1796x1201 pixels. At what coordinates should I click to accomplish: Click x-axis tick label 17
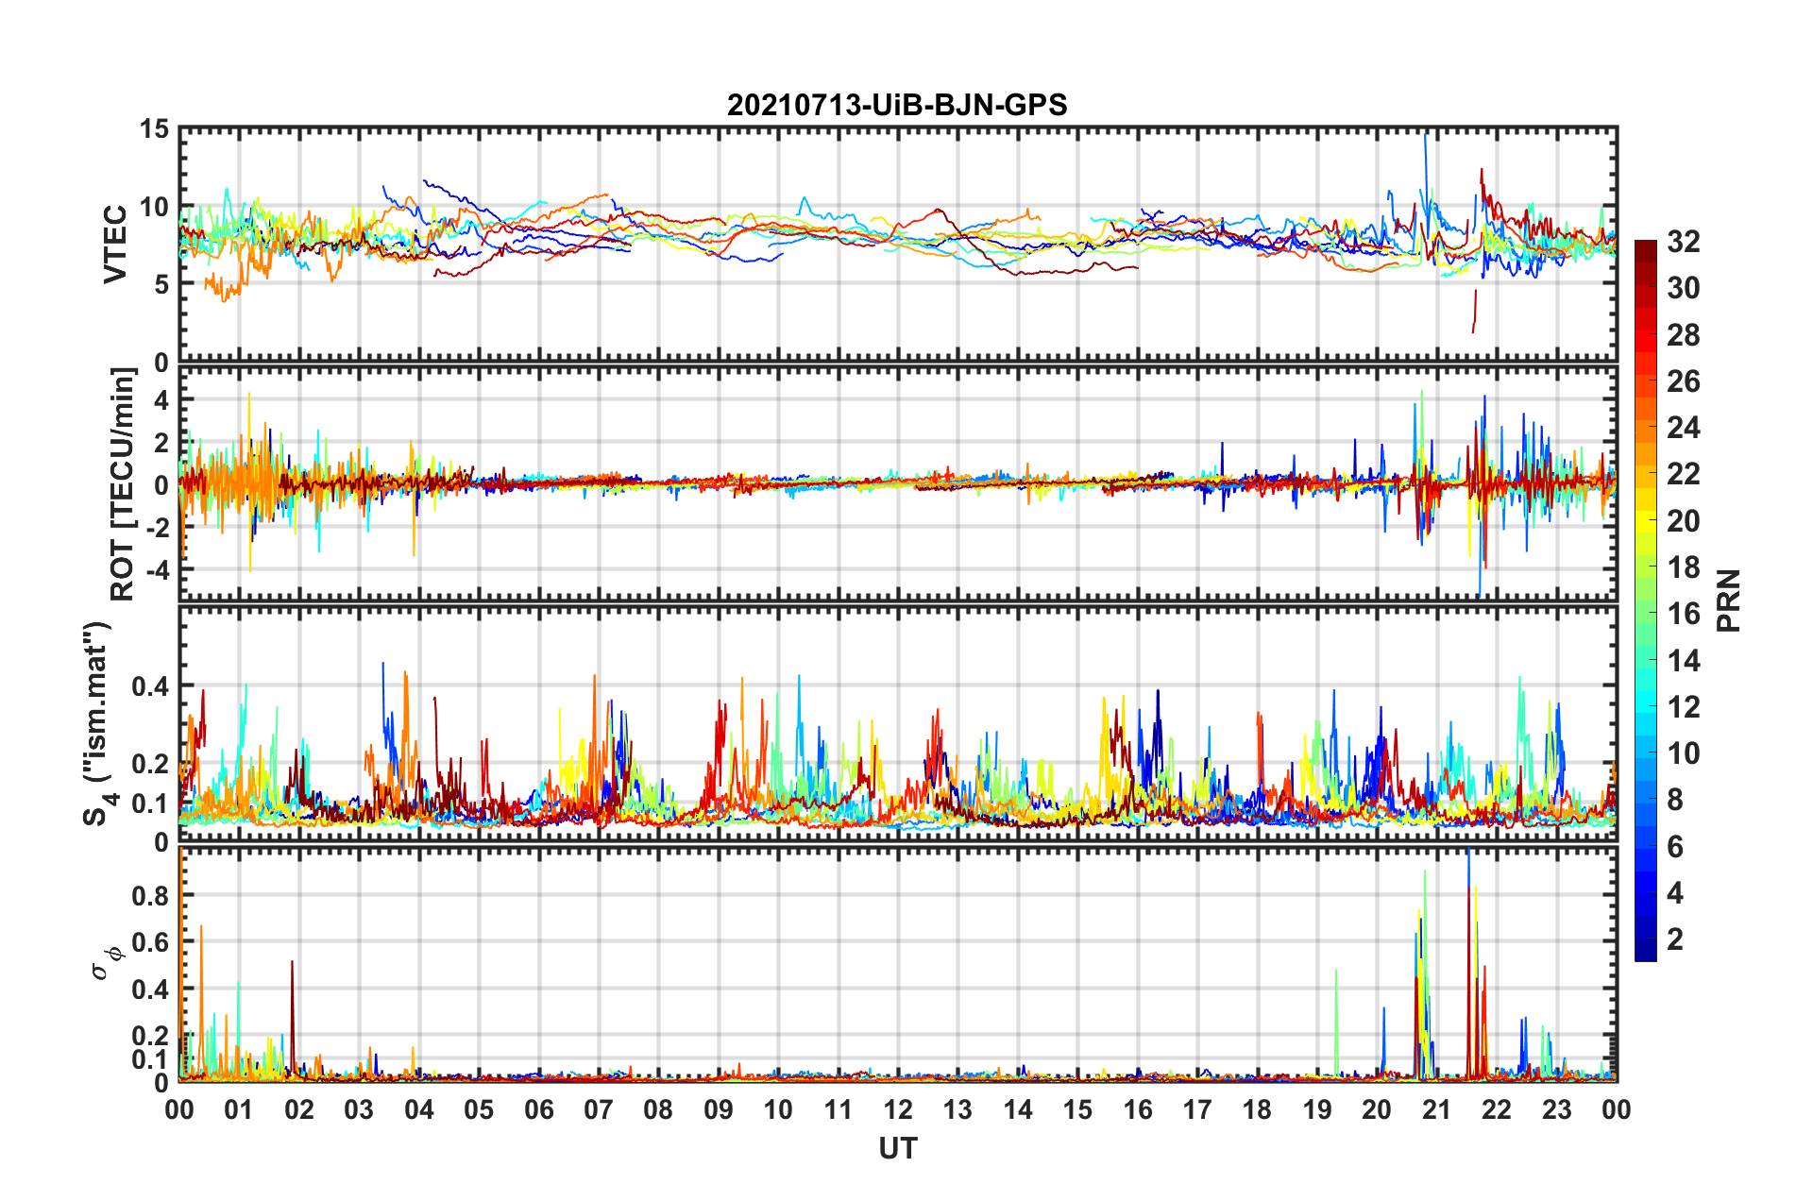click(1197, 1109)
